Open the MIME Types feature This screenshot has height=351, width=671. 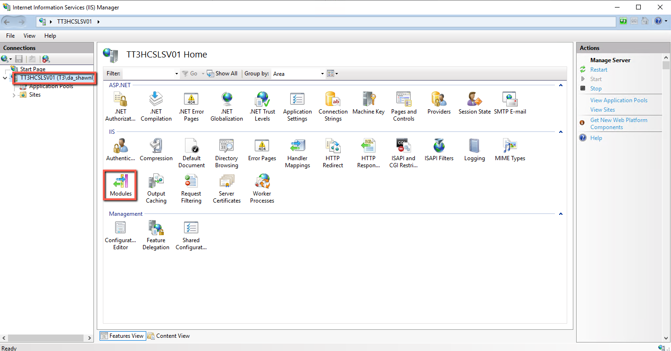click(510, 149)
